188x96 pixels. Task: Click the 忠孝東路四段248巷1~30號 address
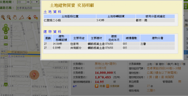[x=164, y=68]
